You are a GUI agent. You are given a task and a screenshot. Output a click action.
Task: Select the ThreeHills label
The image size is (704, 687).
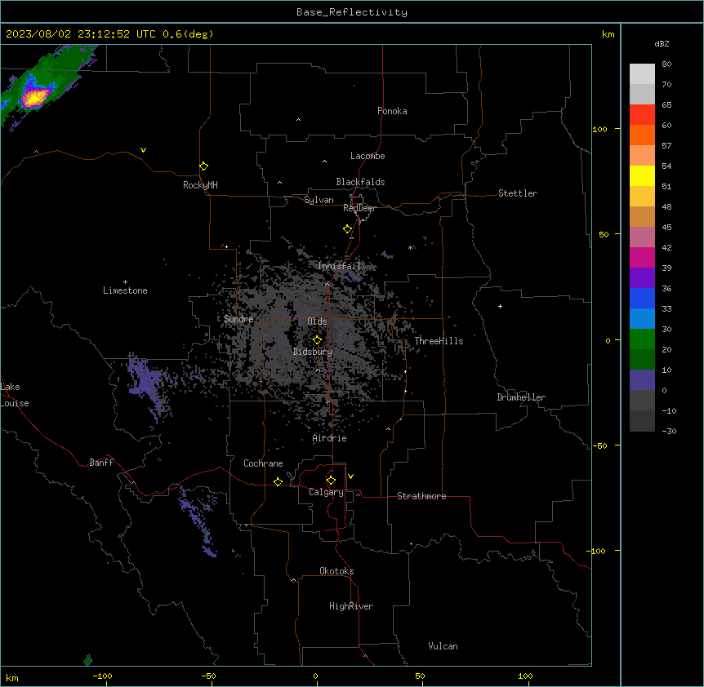[x=439, y=341]
